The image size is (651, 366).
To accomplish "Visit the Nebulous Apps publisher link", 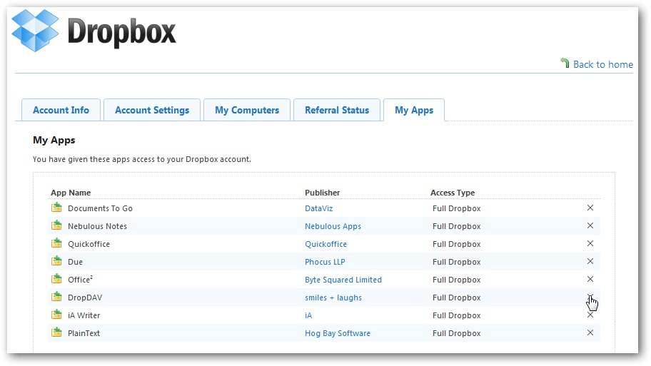I will [x=333, y=226].
